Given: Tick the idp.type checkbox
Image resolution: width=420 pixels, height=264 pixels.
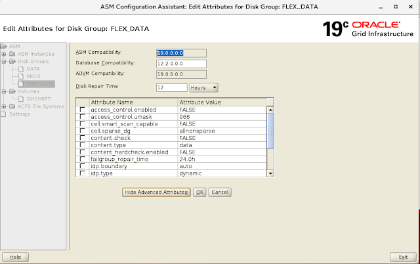Looking at the screenshot, I should tap(82, 173).
